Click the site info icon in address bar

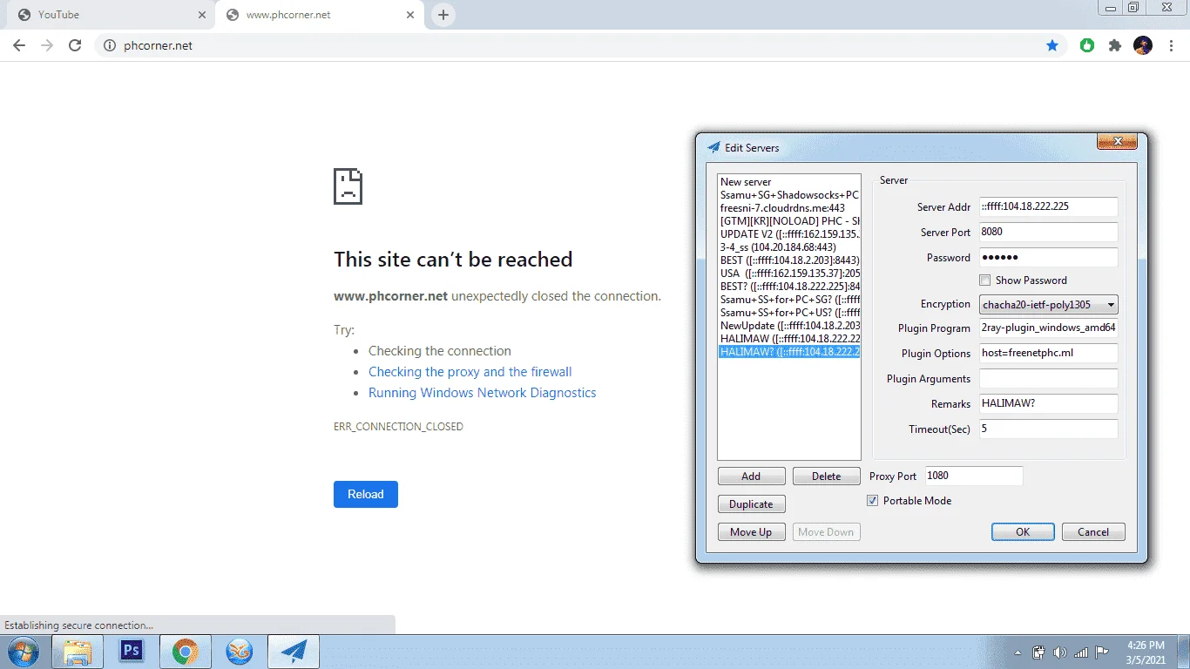pyautogui.click(x=109, y=45)
